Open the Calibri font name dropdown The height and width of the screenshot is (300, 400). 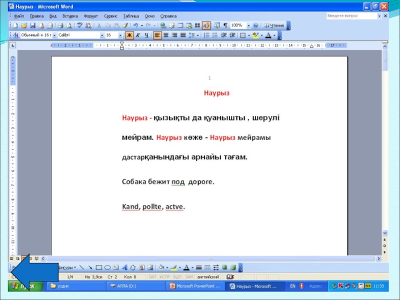tap(102, 35)
